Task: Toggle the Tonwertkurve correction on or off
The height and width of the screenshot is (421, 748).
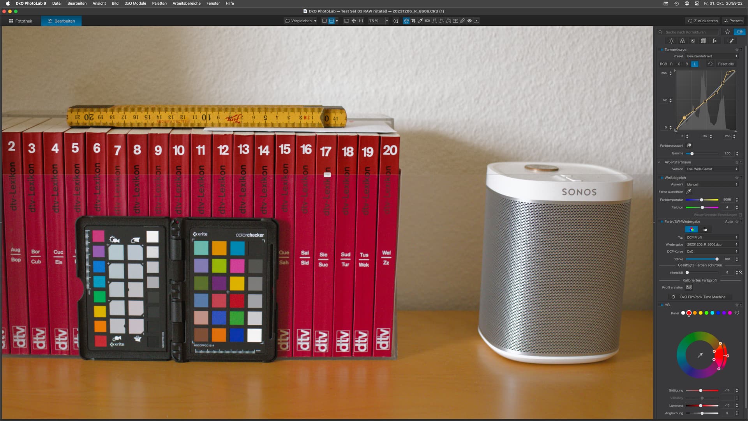Action: (x=662, y=50)
